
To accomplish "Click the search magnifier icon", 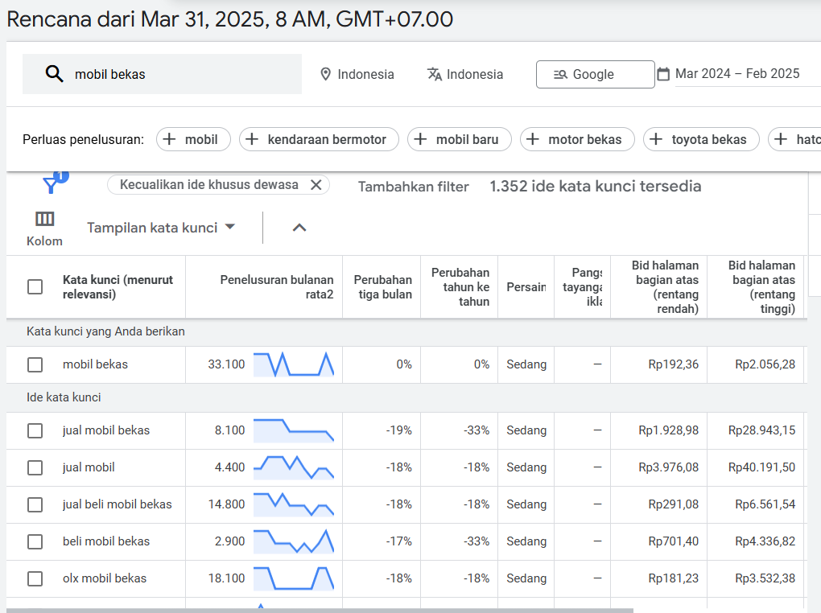I will click(x=54, y=74).
